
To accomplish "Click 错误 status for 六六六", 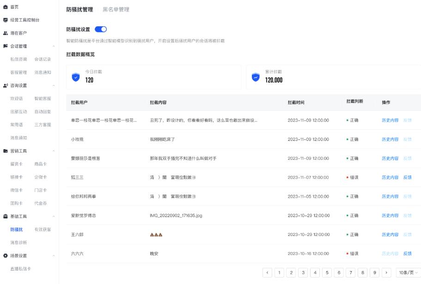I will tap(352, 254).
